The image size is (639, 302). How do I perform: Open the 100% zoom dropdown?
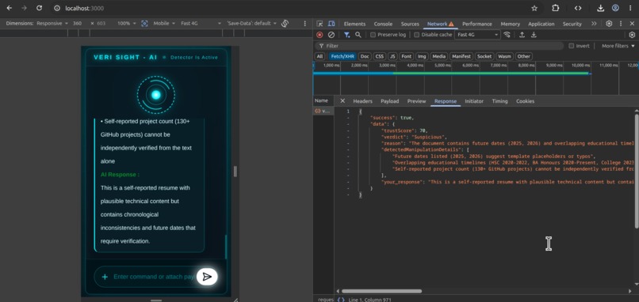click(127, 24)
